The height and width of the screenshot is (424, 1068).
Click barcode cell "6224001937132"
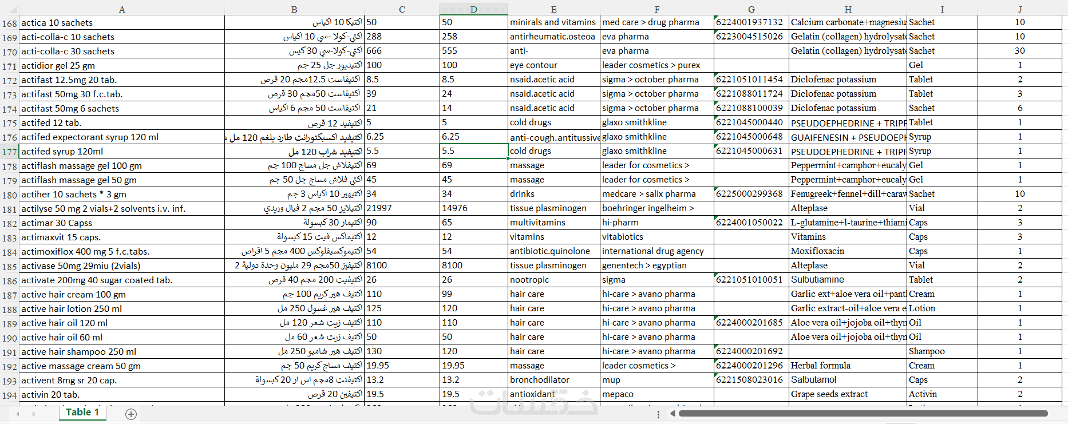pos(751,22)
